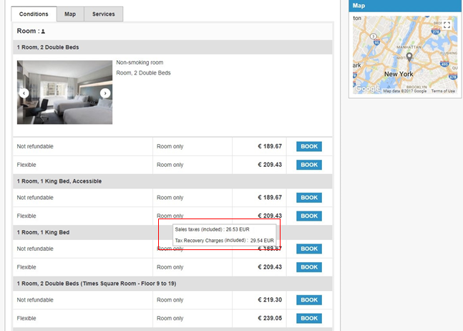This screenshot has height=331, width=463.
Task: Open Google logo link on the map
Action: tap(368, 89)
